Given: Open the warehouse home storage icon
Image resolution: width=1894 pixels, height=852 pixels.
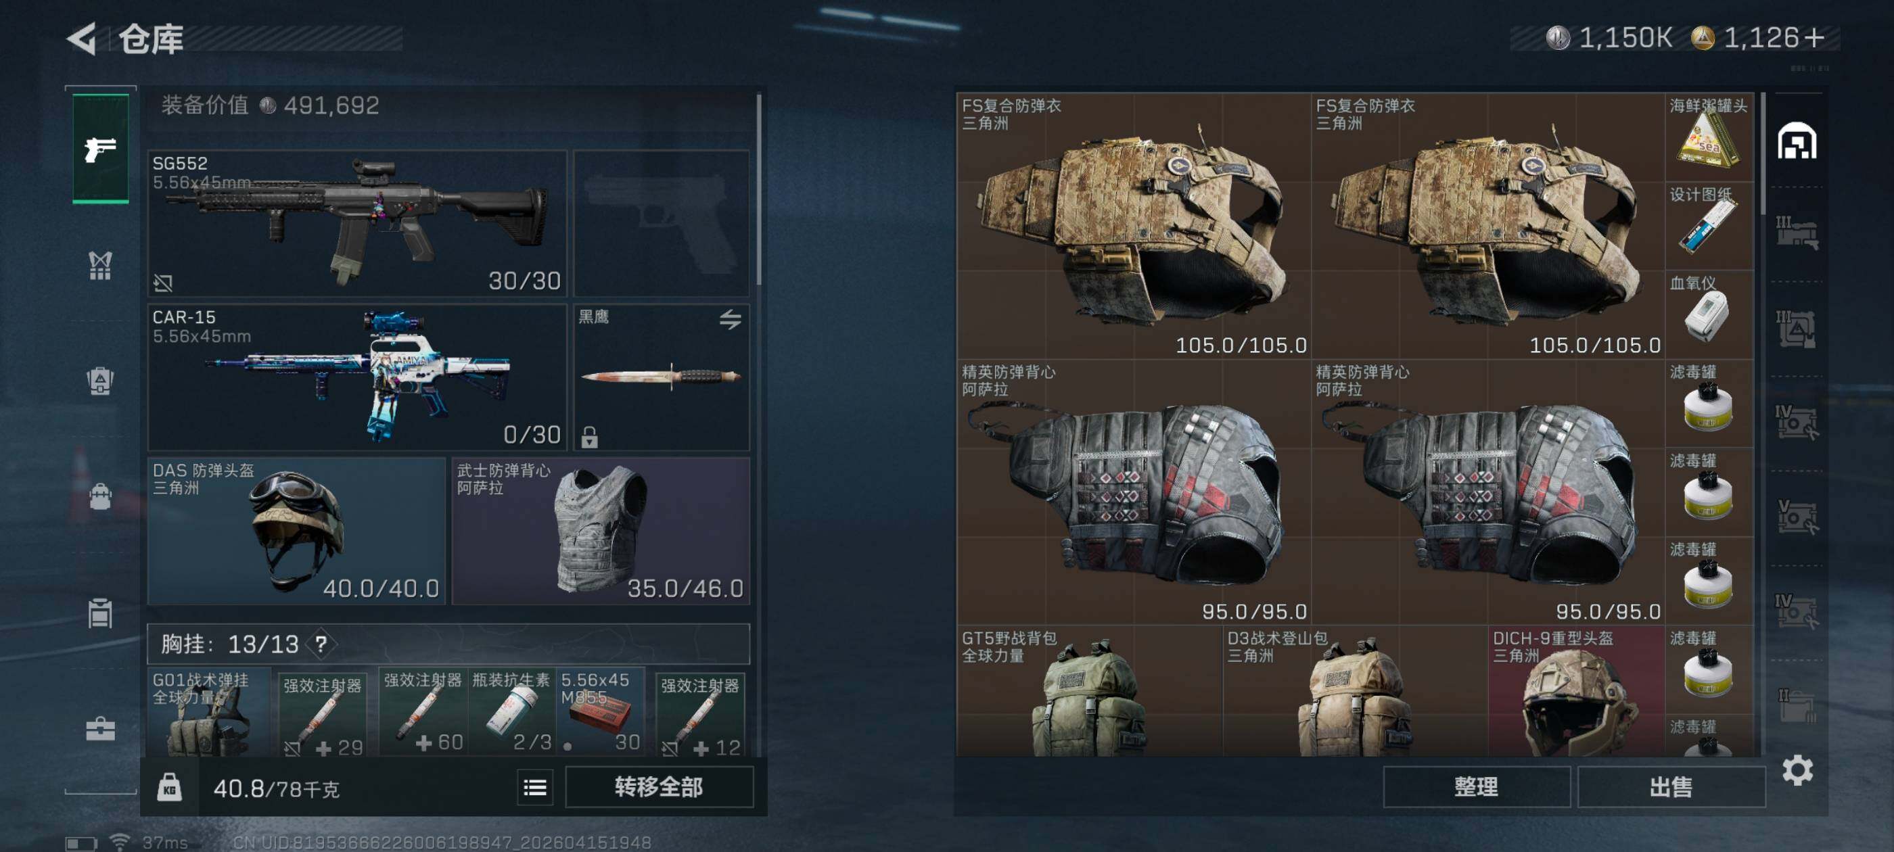Looking at the screenshot, I should pyautogui.click(x=1797, y=141).
